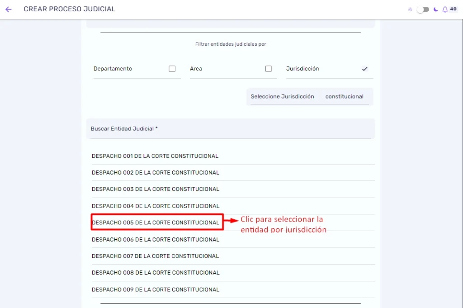Click the moon dark-mode icon
Viewport: 463px width, 308px height.
(435, 9)
